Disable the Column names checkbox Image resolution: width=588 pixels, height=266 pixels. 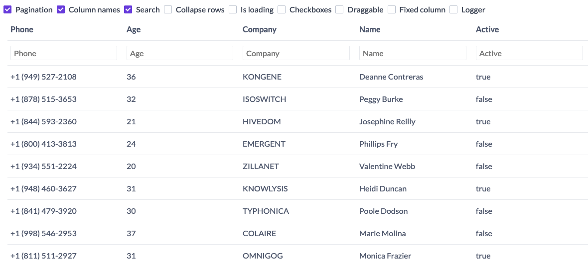(61, 10)
